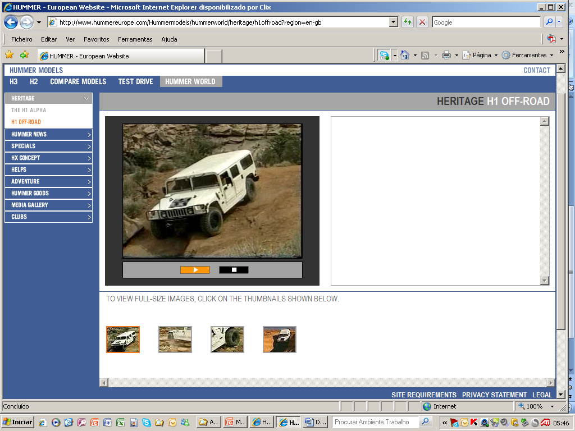575x431 pixels.
Task: Click the browser Forward arrow button
Action: [26, 22]
